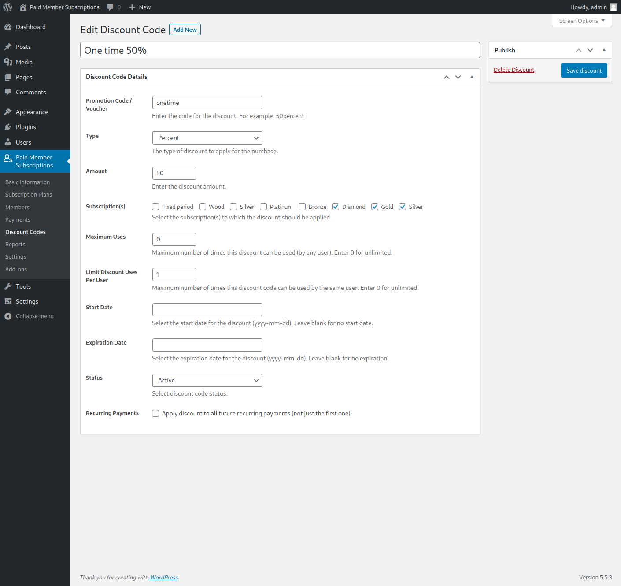621x586 pixels.
Task: Focus the Promotion Code input field
Action: [x=207, y=103]
